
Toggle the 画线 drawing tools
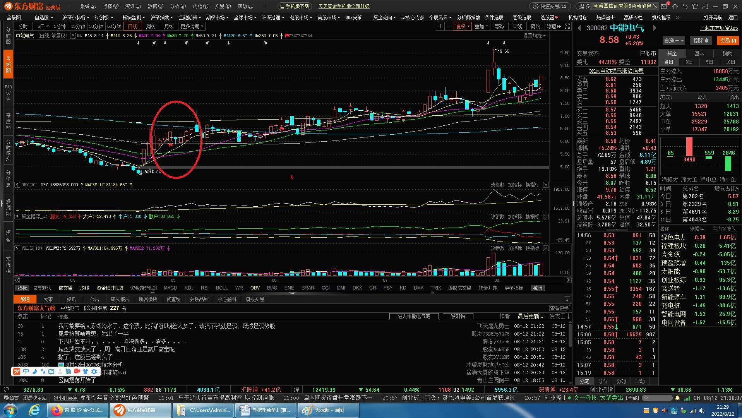(x=517, y=26)
